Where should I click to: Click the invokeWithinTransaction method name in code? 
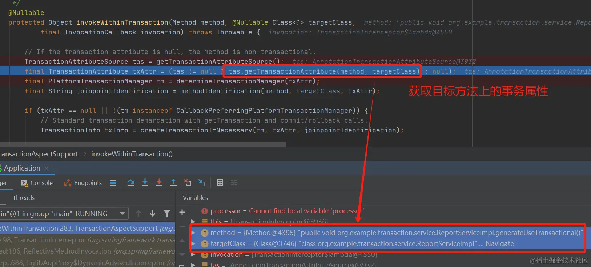pos(122,22)
